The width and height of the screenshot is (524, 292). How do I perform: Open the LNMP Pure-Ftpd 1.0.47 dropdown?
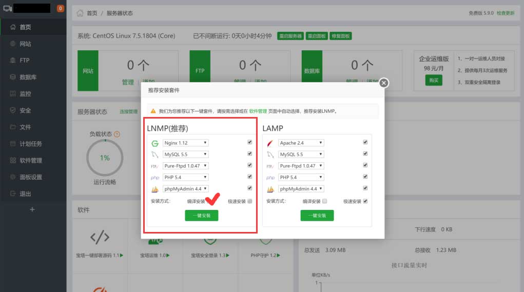click(x=185, y=166)
